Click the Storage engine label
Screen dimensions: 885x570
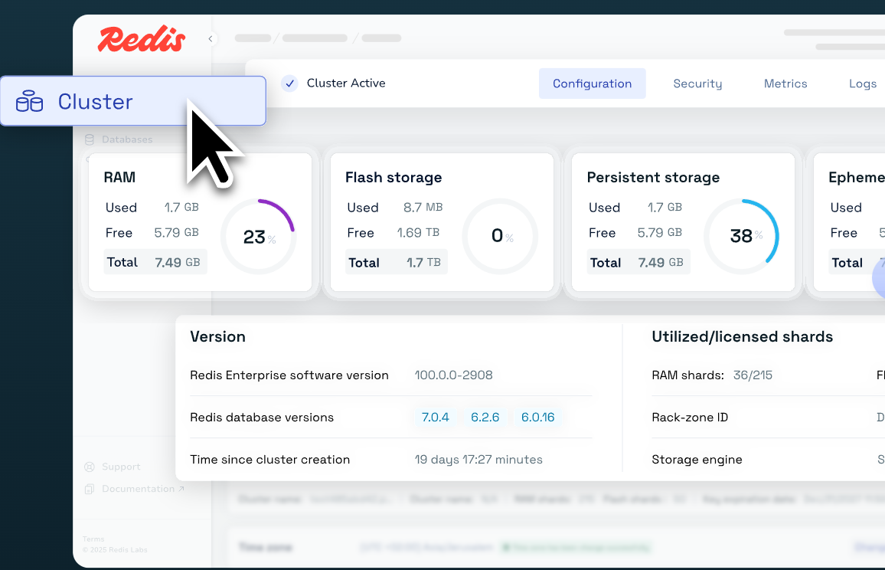697,459
